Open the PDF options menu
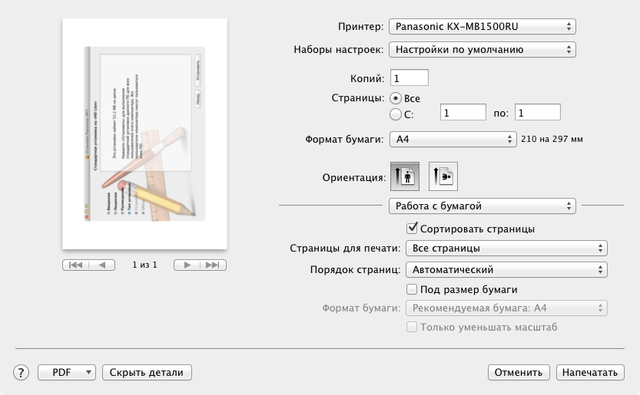The image size is (640, 395). coord(67,373)
